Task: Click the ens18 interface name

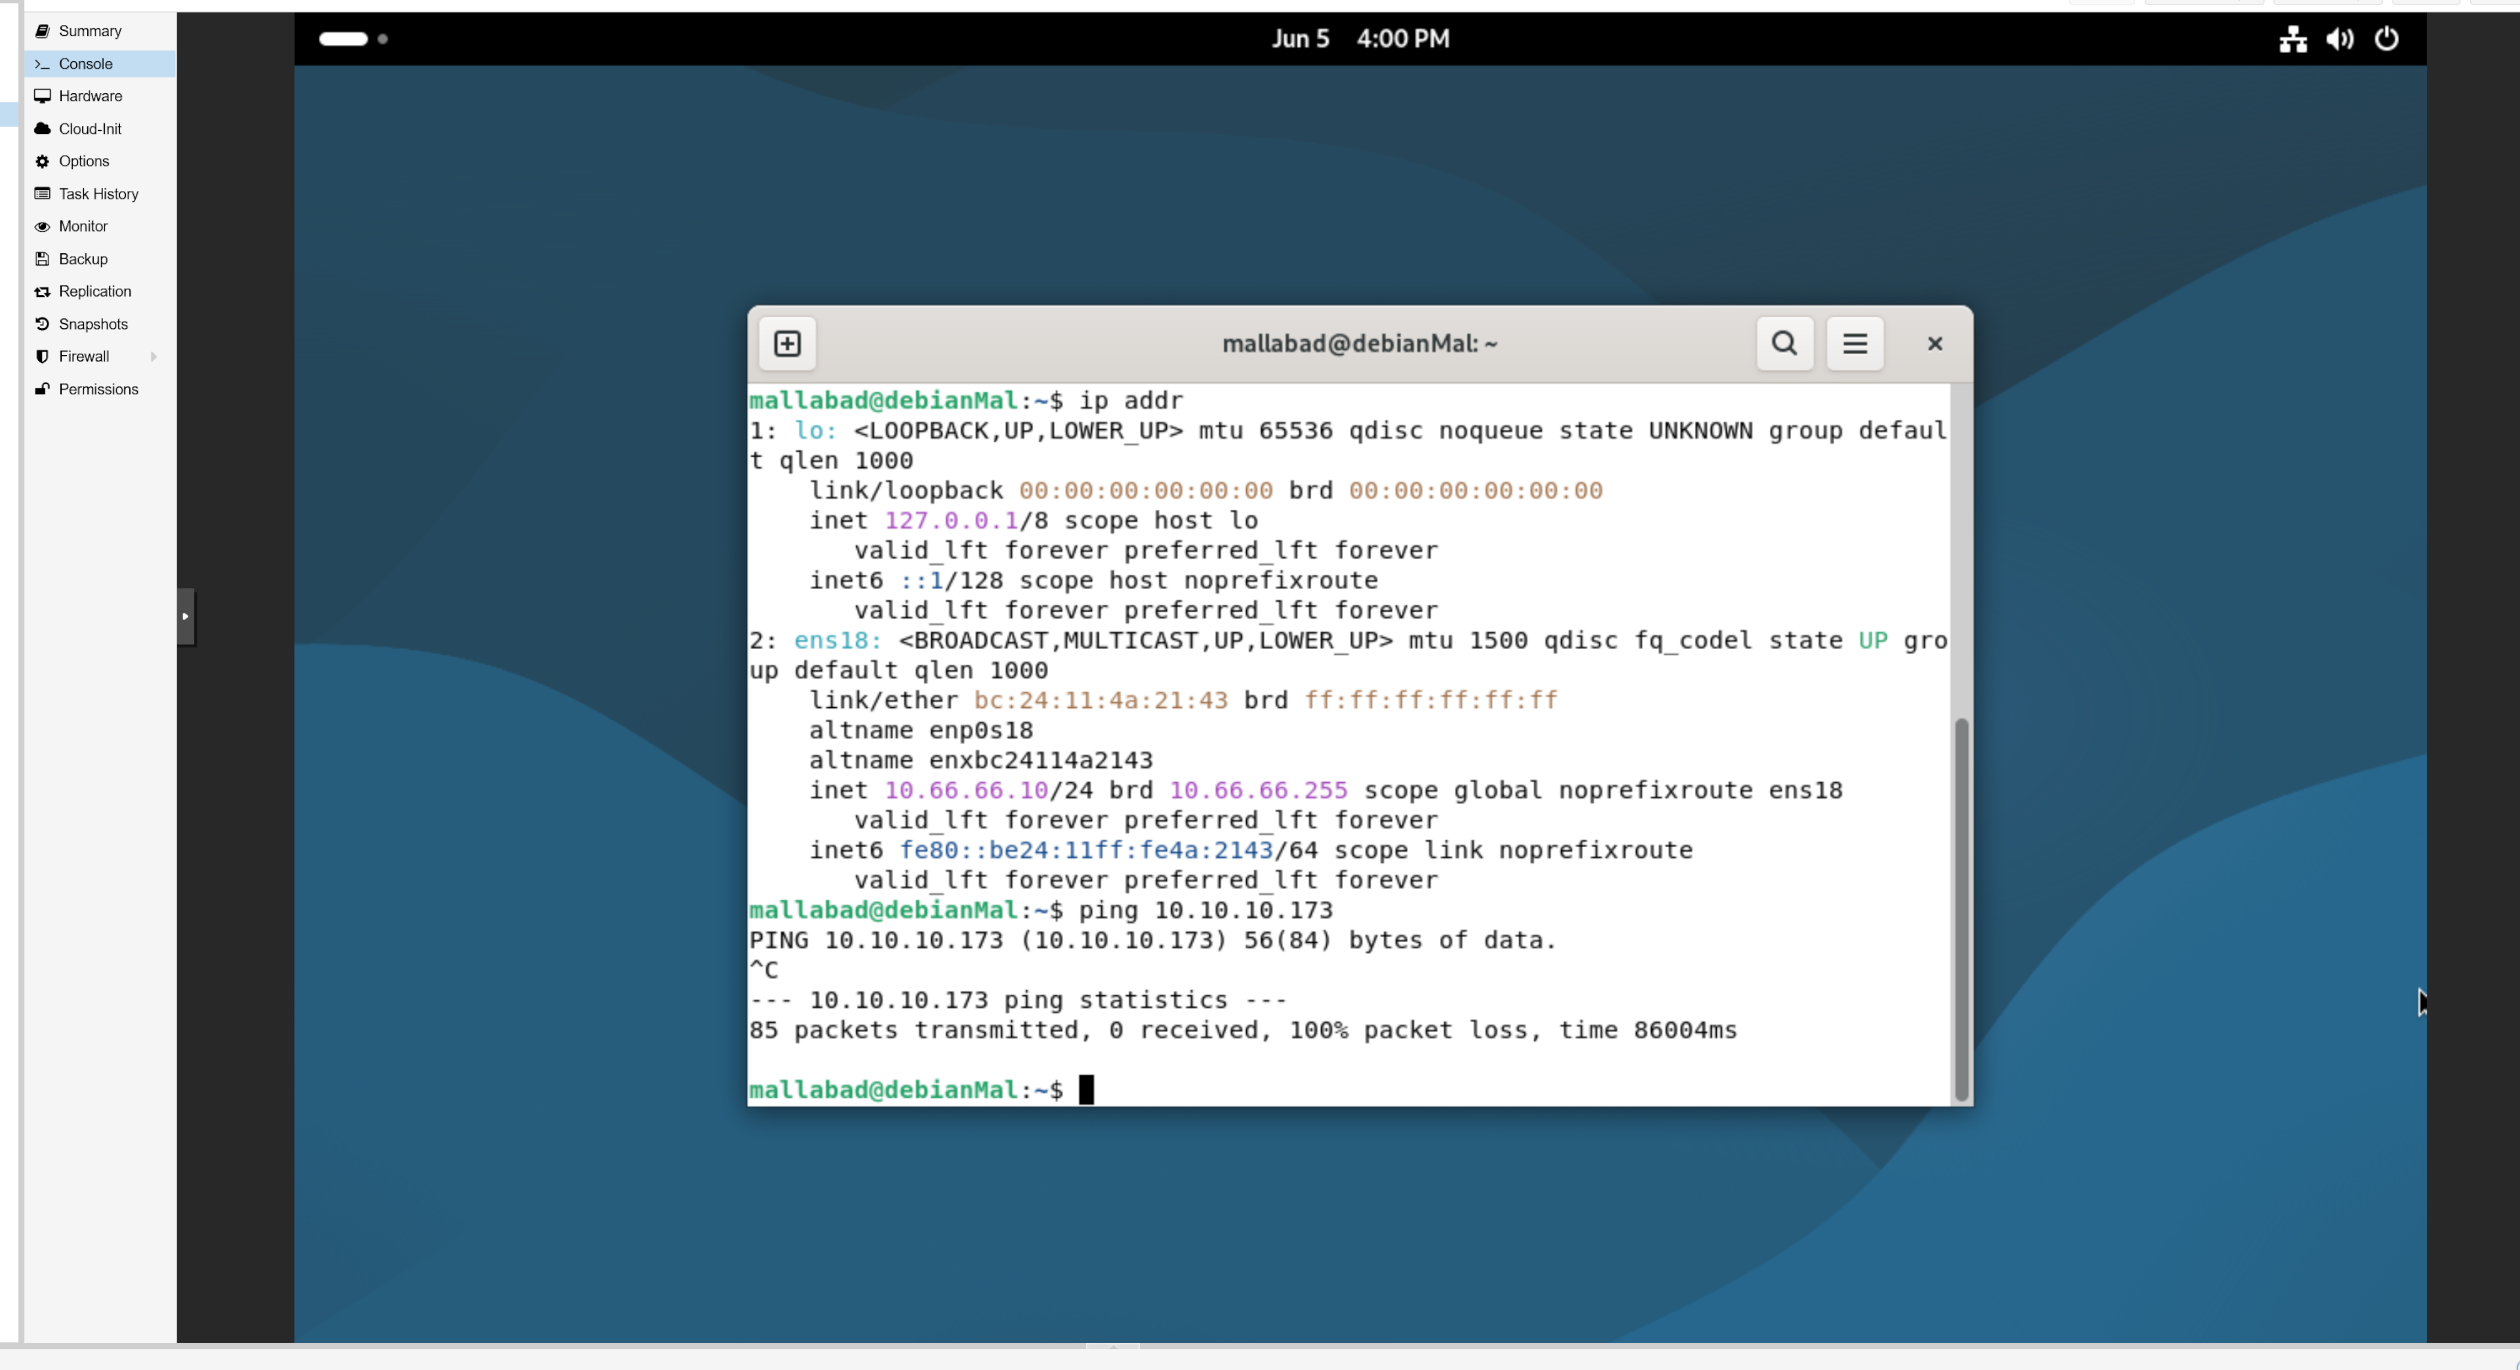Action: (x=837, y=640)
